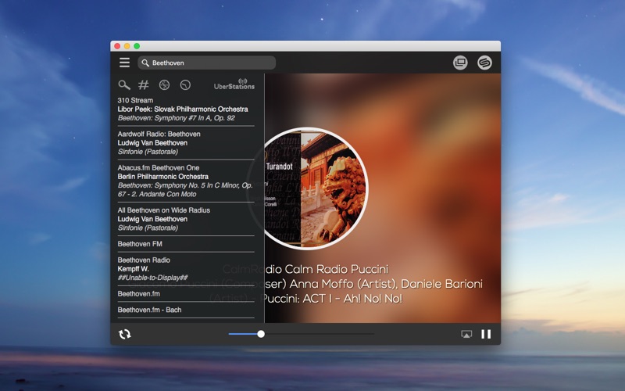Zoom window with green button
The height and width of the screenshot is (391, 625).
tap(137, 46)
